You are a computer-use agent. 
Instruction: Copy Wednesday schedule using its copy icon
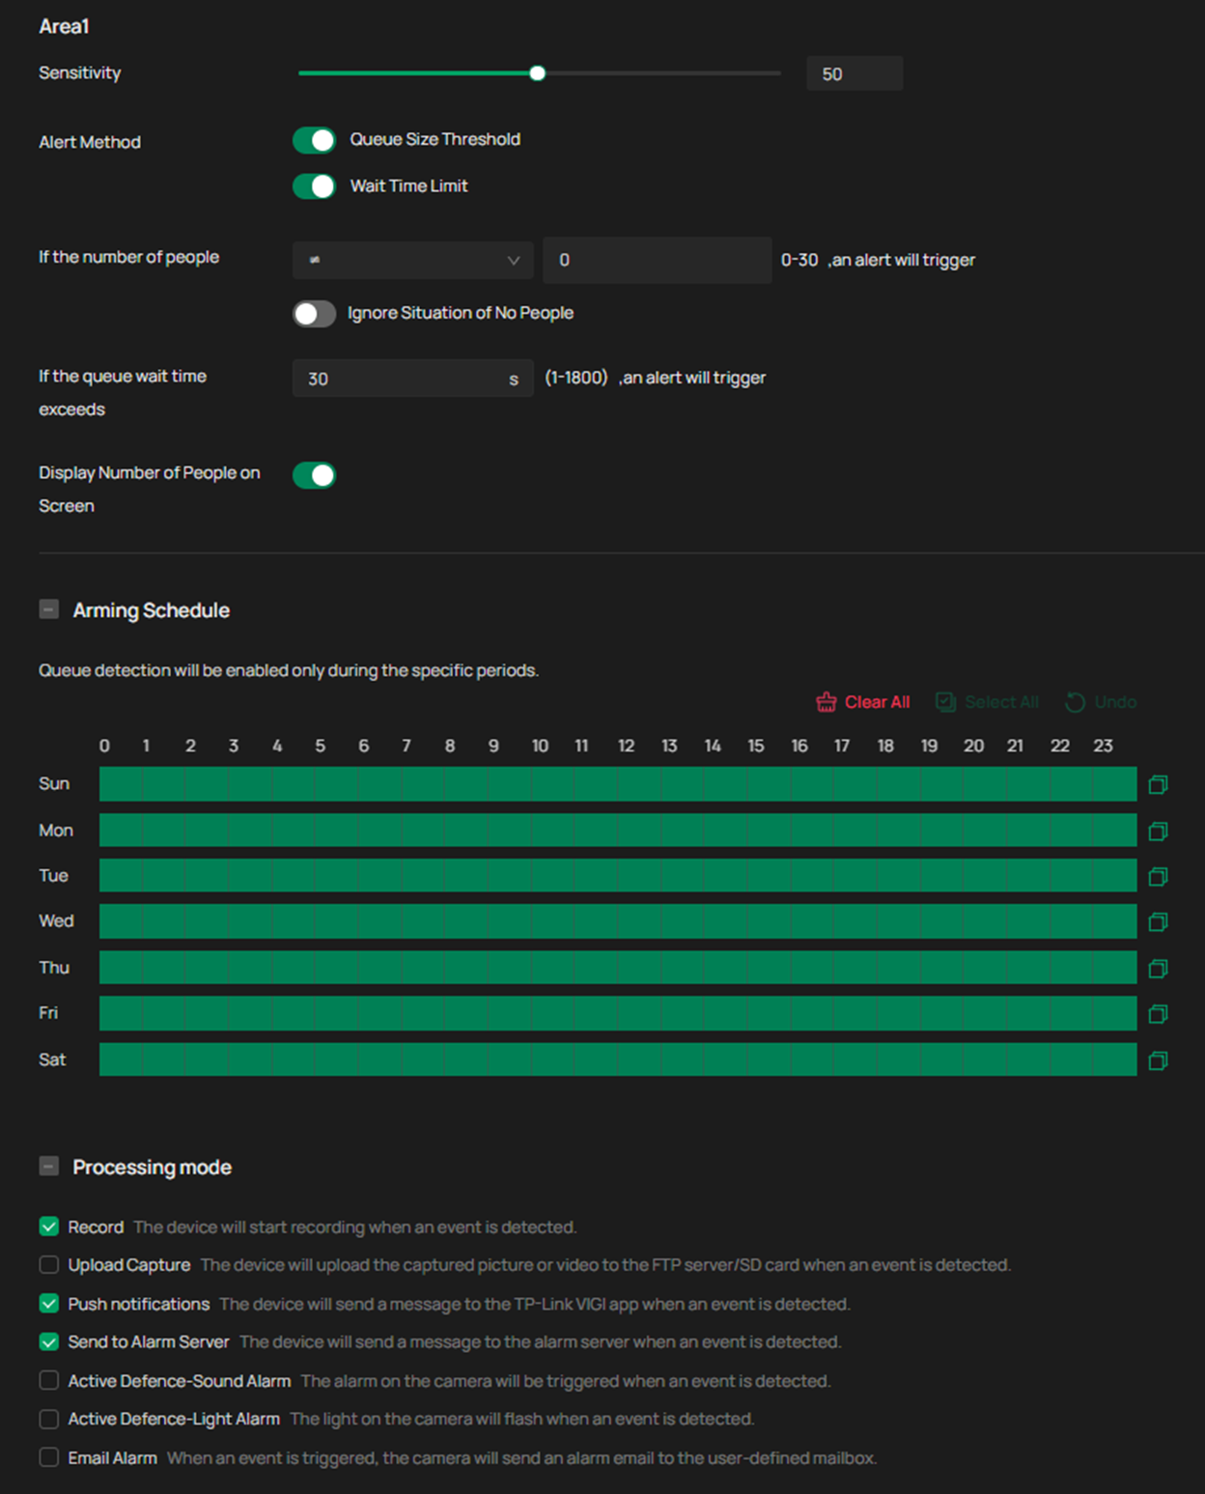pyautogui.click(x=1158, y=922)
